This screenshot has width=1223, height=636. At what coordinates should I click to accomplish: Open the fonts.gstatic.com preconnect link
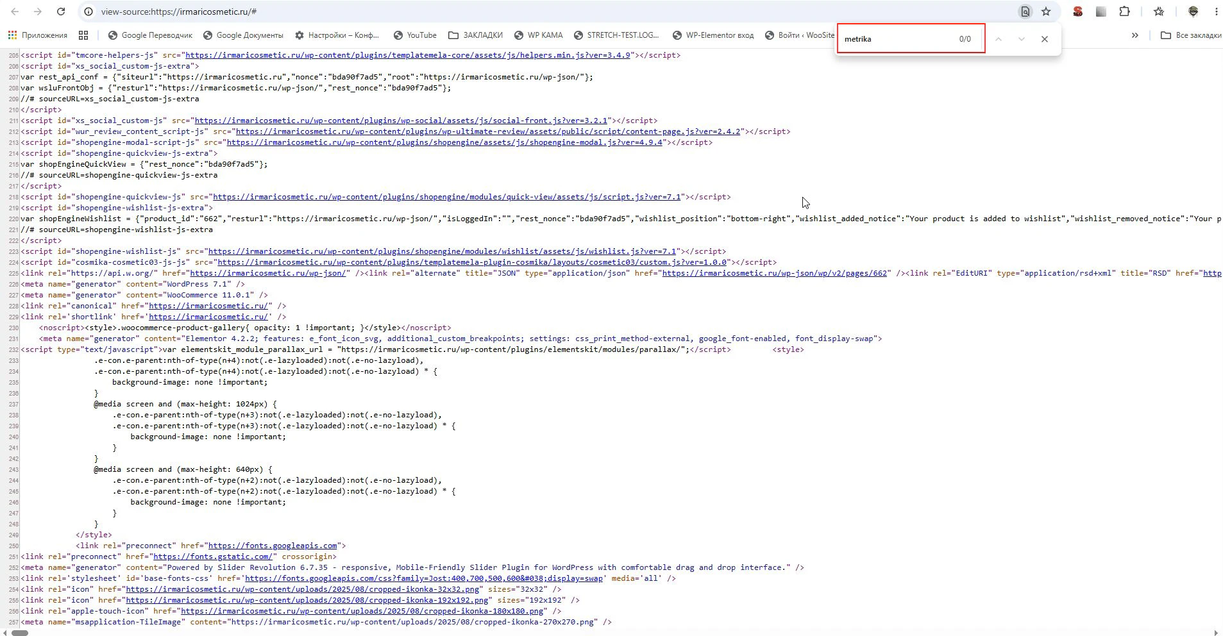click(x=213, y=556)
